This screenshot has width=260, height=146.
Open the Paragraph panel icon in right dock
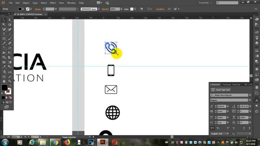[257, 106]
